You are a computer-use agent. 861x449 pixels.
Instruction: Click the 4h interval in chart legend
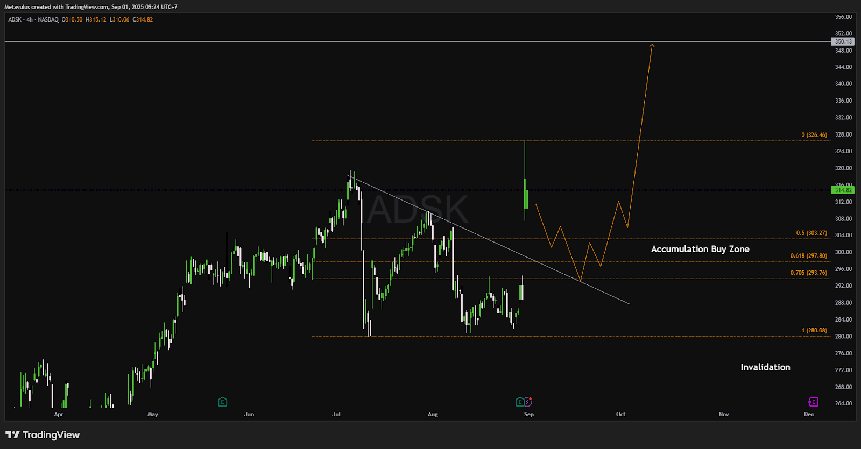coord(30,19)
